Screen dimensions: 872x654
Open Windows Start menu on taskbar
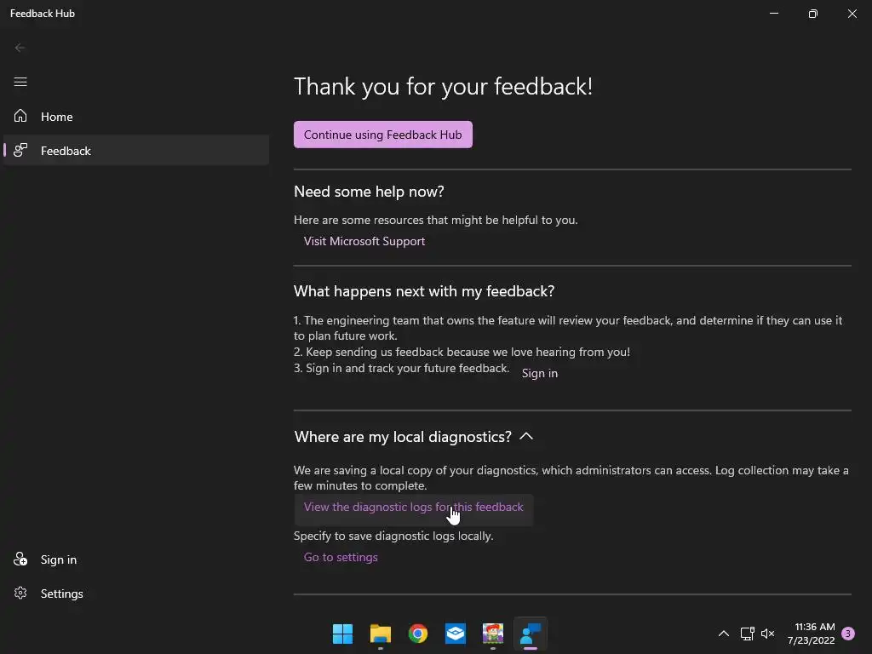342,634
